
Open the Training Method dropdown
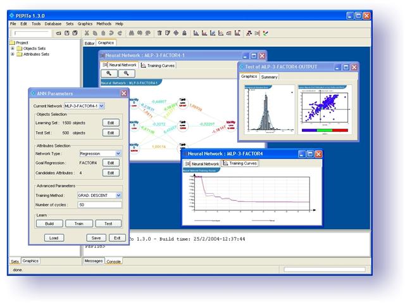[x=118, y=195]
